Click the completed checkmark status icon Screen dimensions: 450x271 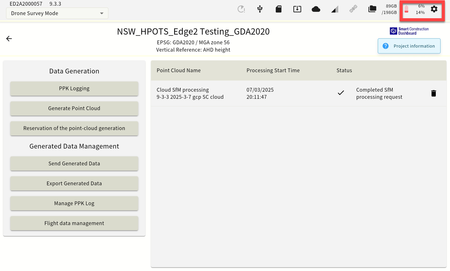tap(341, 93)
